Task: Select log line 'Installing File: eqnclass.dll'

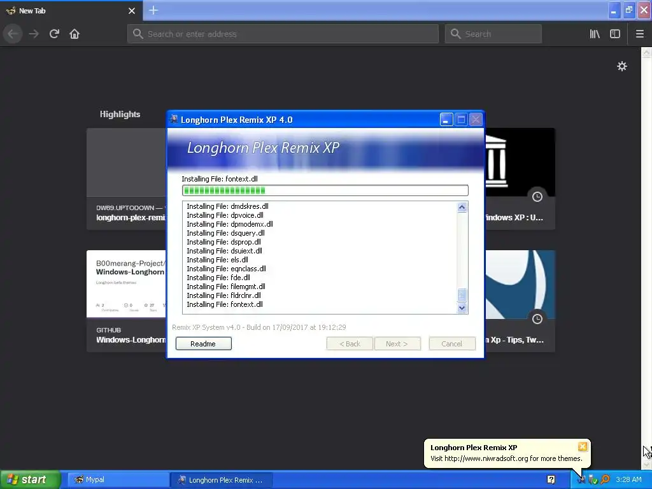Action: (x=226, y=269)
